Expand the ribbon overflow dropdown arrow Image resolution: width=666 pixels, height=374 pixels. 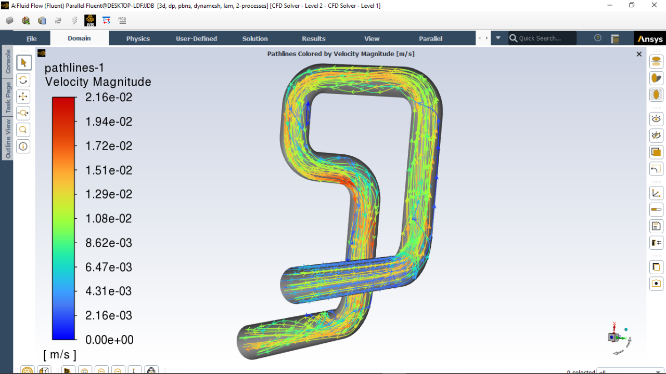click(x=498, y=37)
